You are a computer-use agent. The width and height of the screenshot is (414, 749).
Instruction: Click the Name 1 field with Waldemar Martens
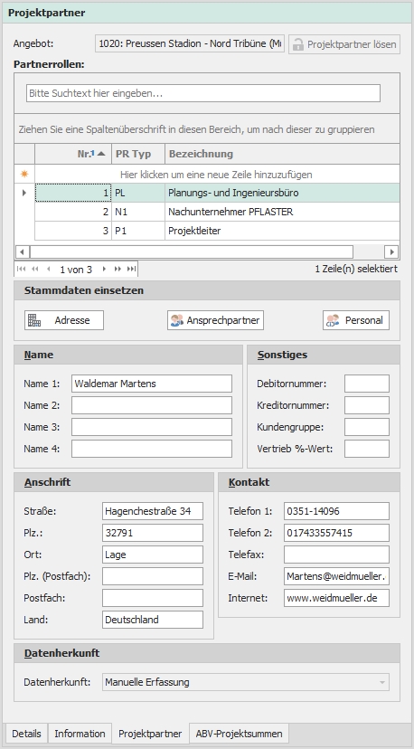(152, 384)
